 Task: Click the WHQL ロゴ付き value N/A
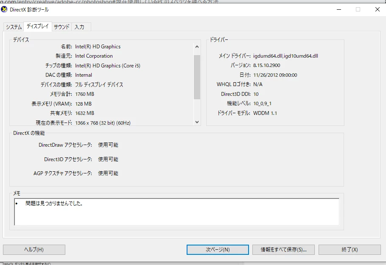[x=258, y=84]
